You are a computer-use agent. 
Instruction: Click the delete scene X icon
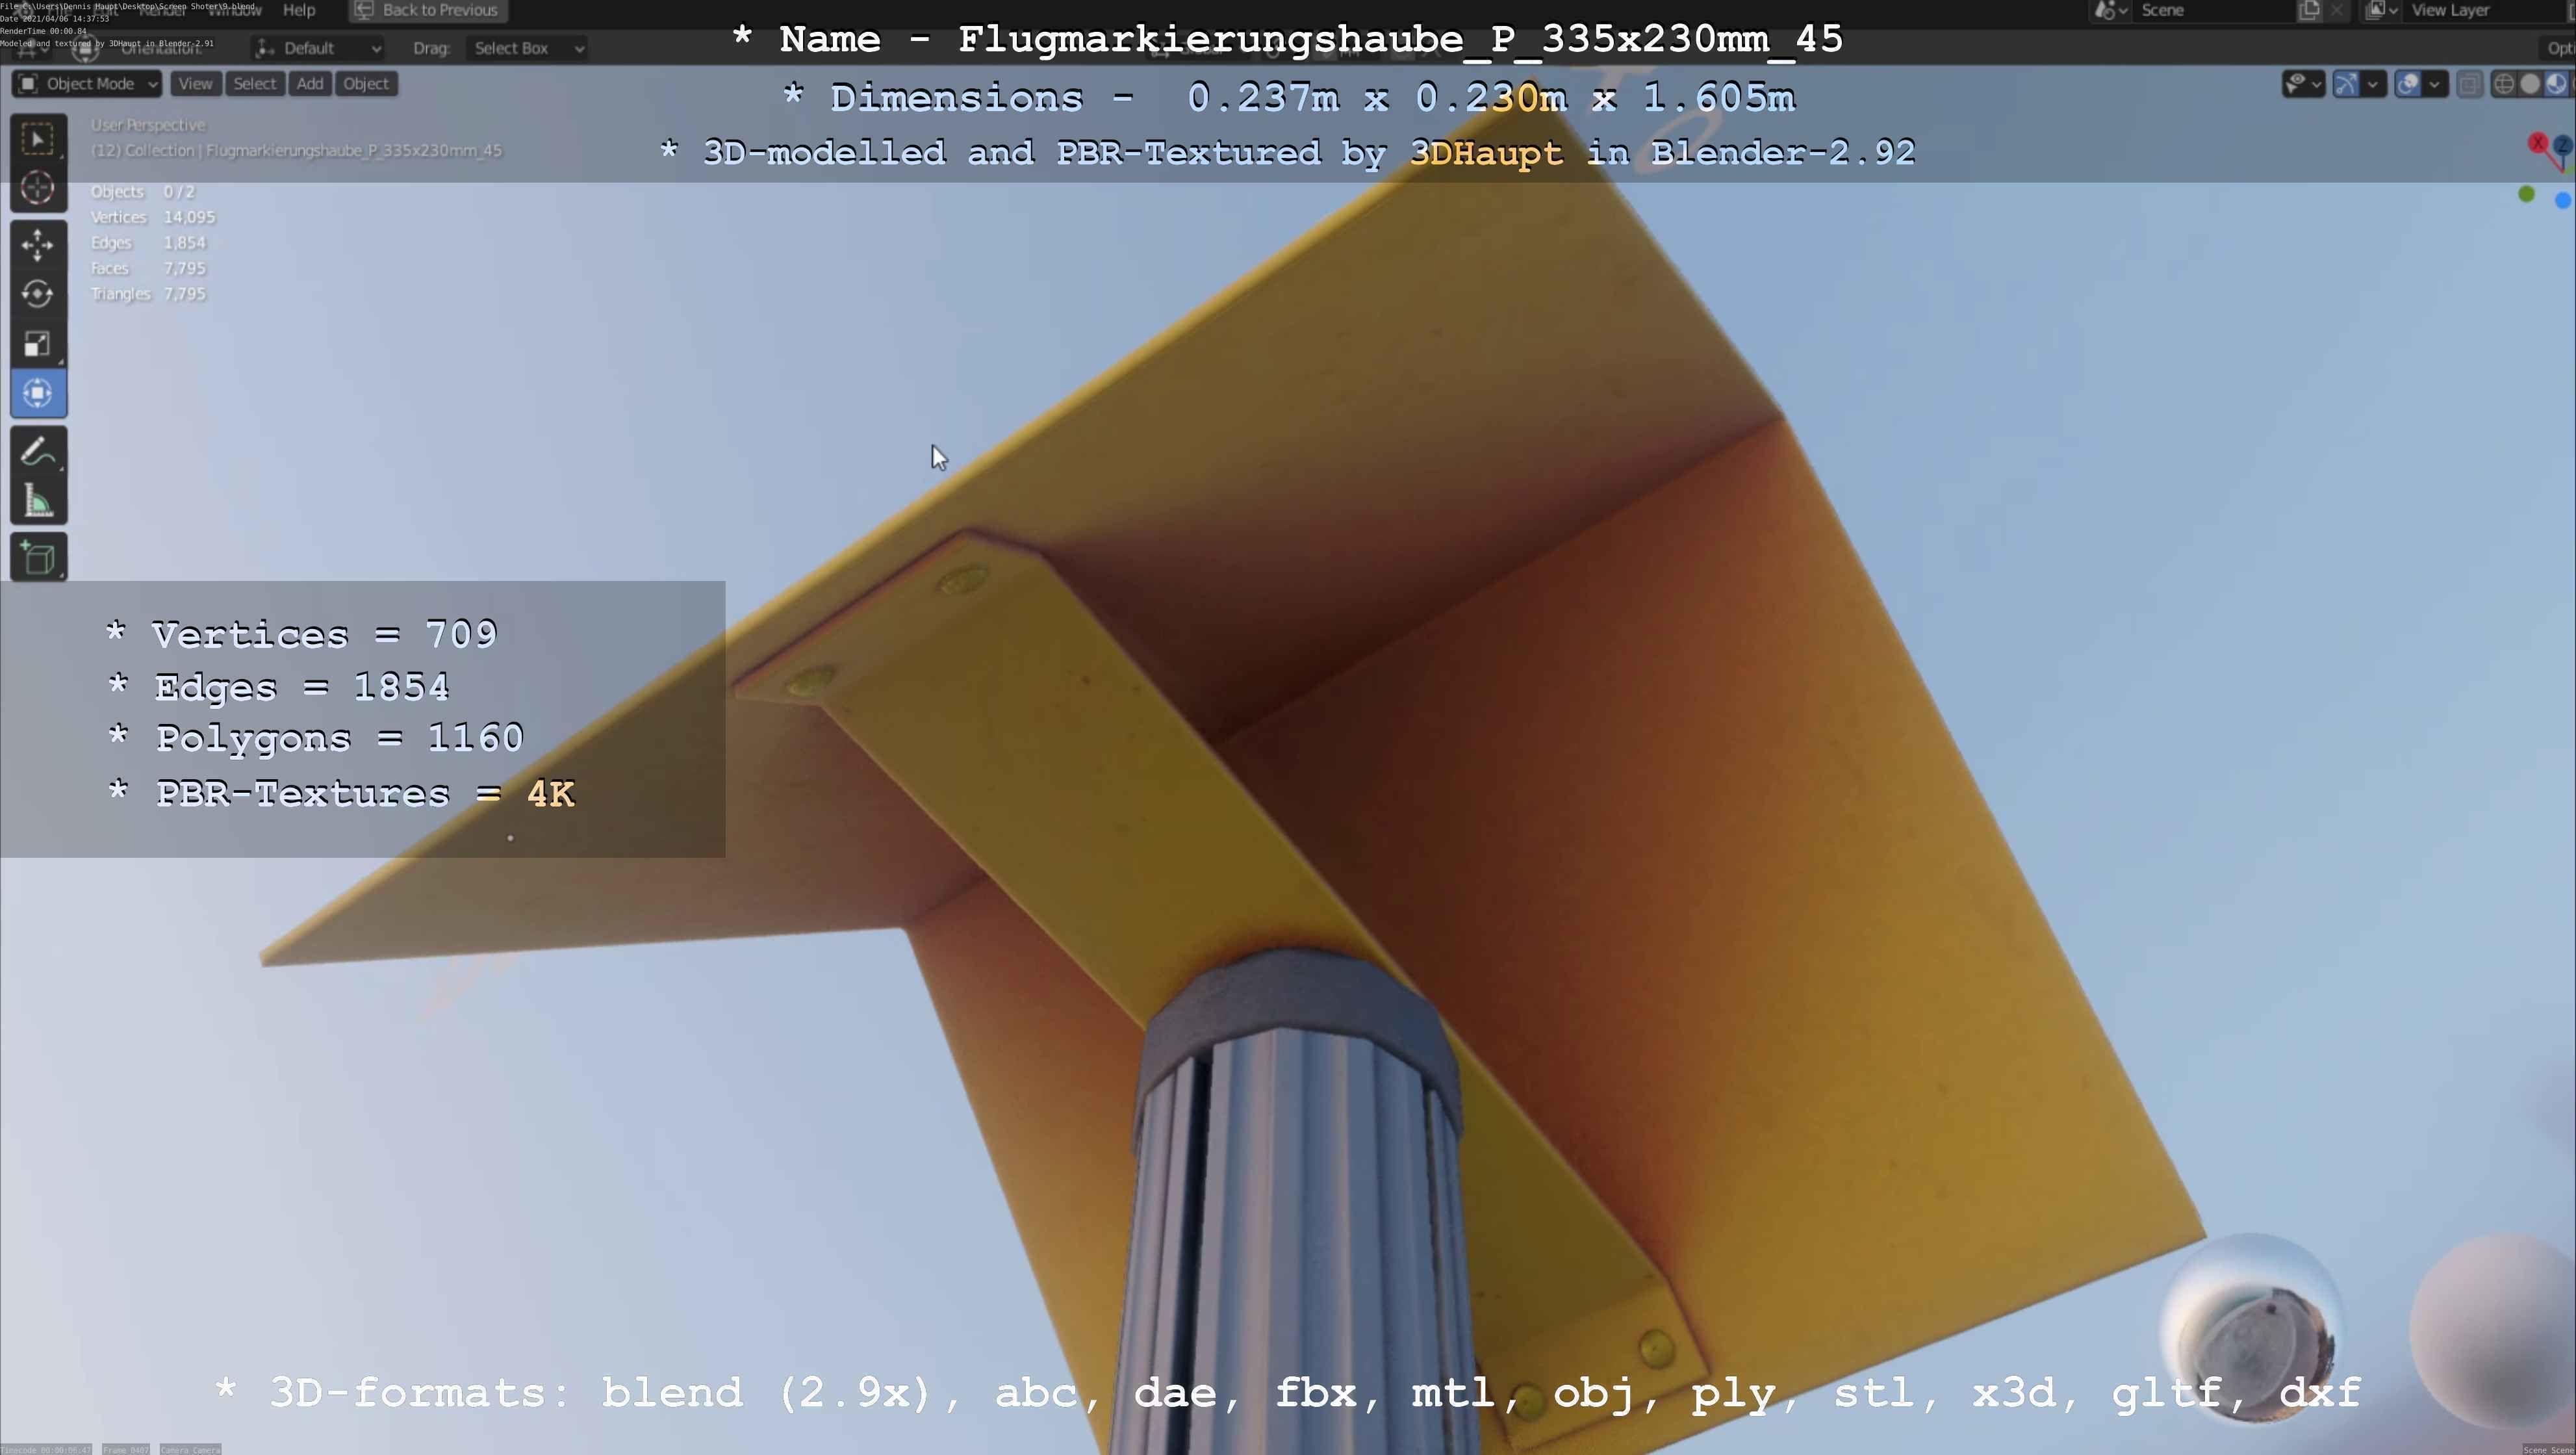pyautogui.click(x=2336, y=10)
